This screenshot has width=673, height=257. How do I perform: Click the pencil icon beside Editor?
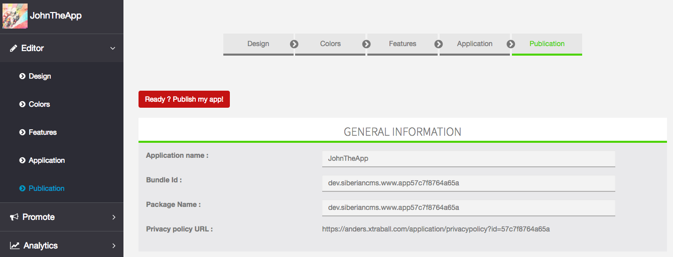[14, 49]
